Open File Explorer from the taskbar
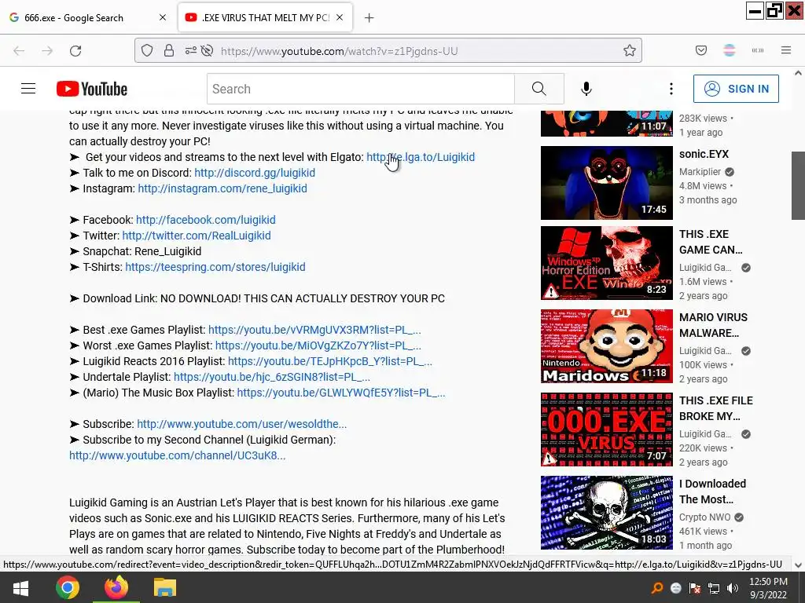 coord(165,587)
